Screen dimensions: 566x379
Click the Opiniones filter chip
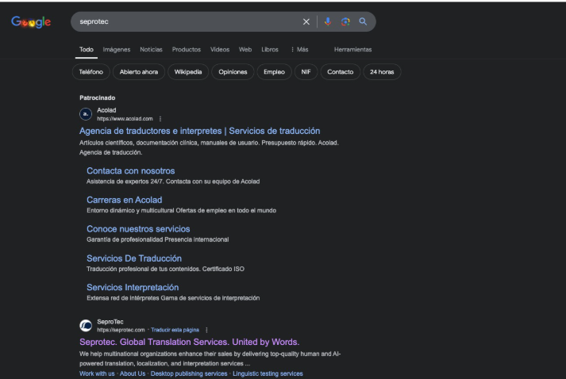233,72
